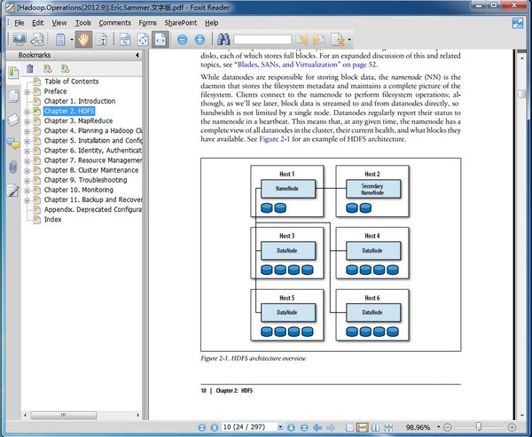Image resolution: width=532 pixels, height=437 pixels.
Task: Open the Tools menu
Action: (x=82, y=22)
